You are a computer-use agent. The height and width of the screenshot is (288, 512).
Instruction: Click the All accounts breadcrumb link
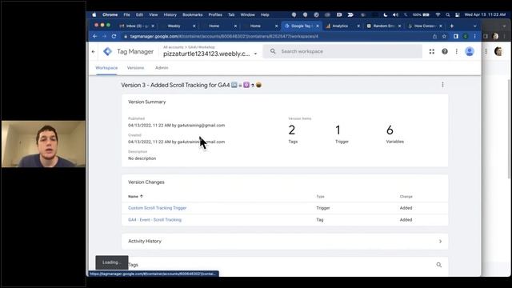174,47
